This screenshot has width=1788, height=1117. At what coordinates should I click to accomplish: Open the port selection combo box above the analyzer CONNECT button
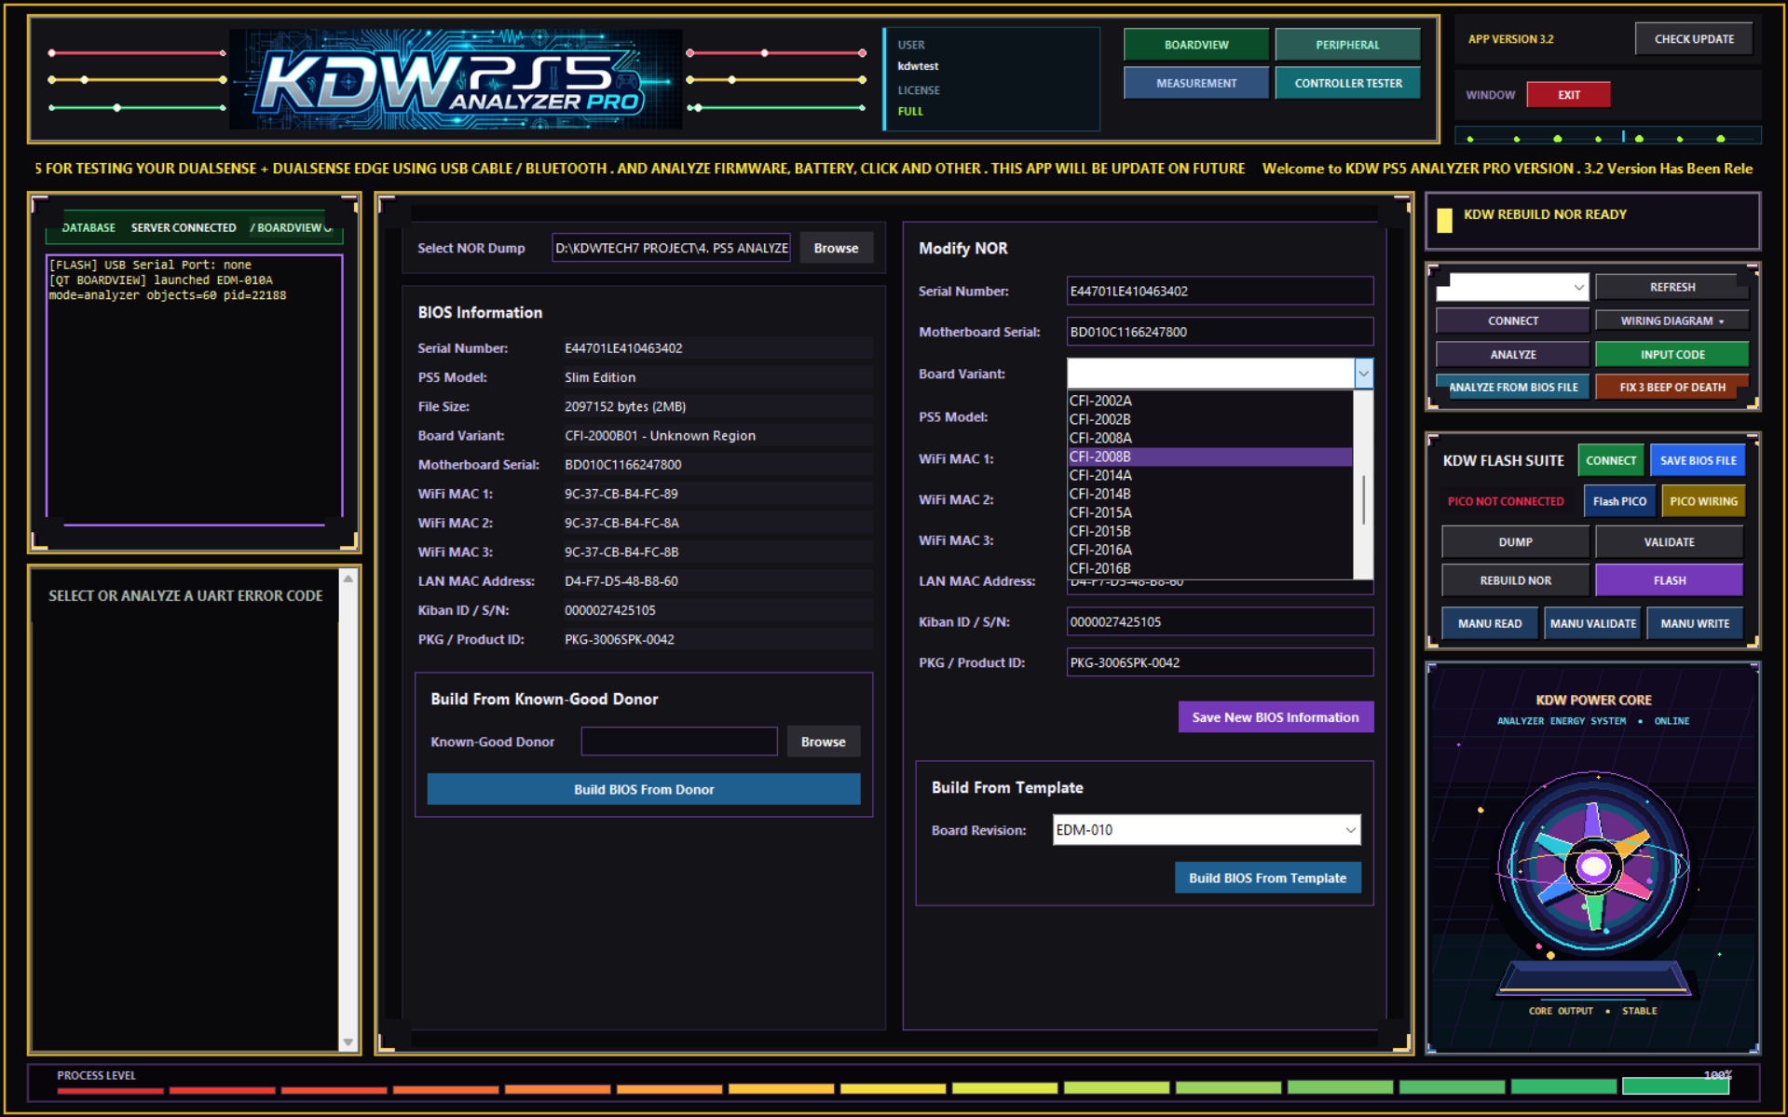pos(1511,287)
